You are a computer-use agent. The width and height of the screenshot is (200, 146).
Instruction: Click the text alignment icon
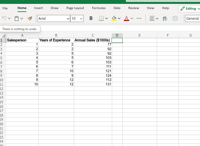pyautogui.click(x=152, y=18)
